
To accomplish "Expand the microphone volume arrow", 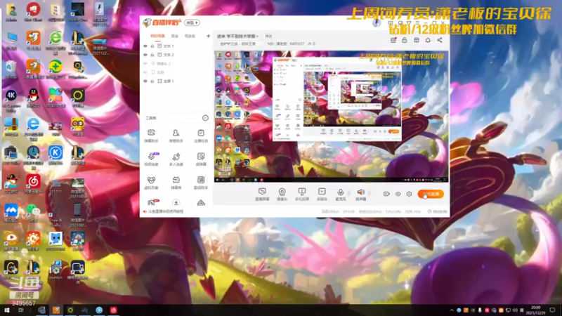I will (x=348, y=194).
